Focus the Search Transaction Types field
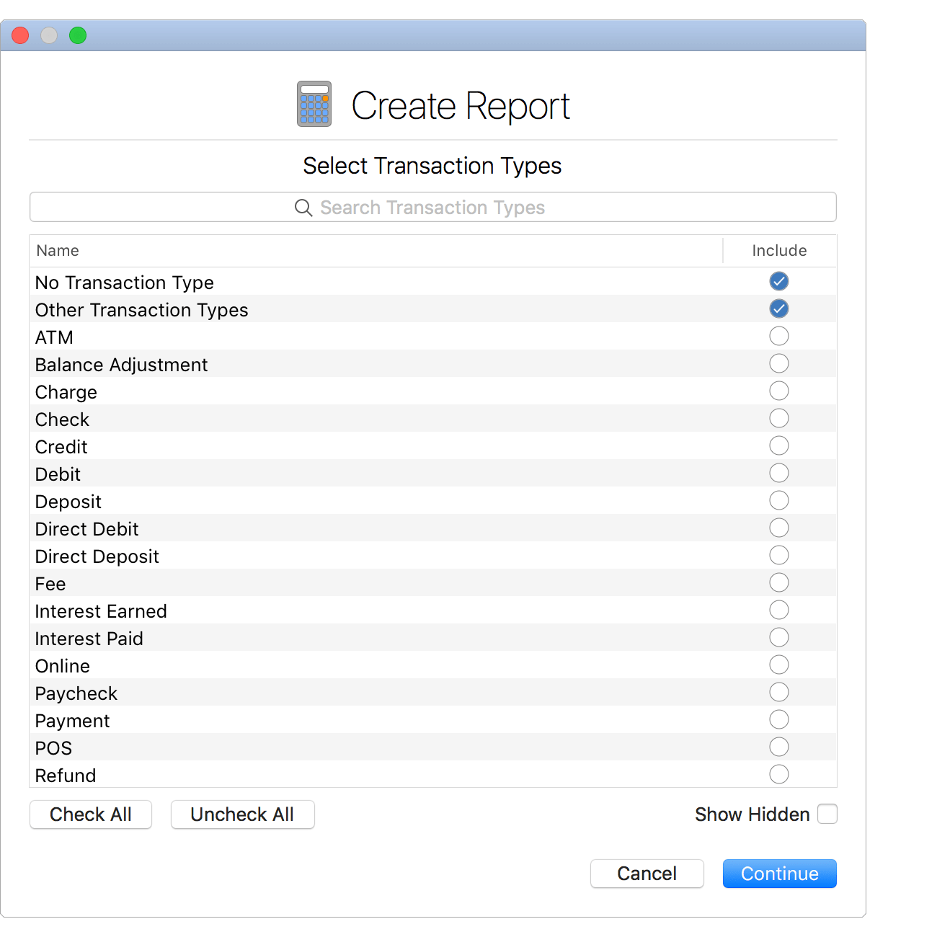 click(432, 207)
